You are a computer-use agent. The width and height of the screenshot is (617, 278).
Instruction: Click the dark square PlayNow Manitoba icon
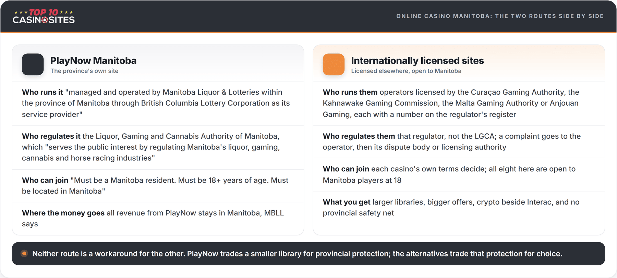click(33, 64)
